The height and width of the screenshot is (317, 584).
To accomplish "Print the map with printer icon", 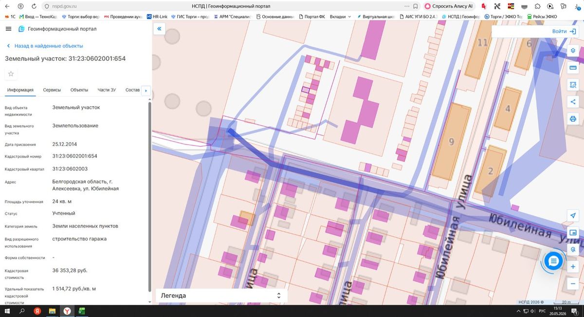I will point(573,119).
